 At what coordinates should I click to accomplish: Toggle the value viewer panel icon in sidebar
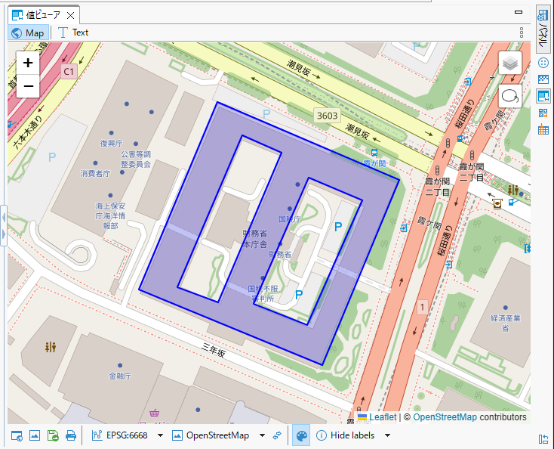click(x=543, y=96)
